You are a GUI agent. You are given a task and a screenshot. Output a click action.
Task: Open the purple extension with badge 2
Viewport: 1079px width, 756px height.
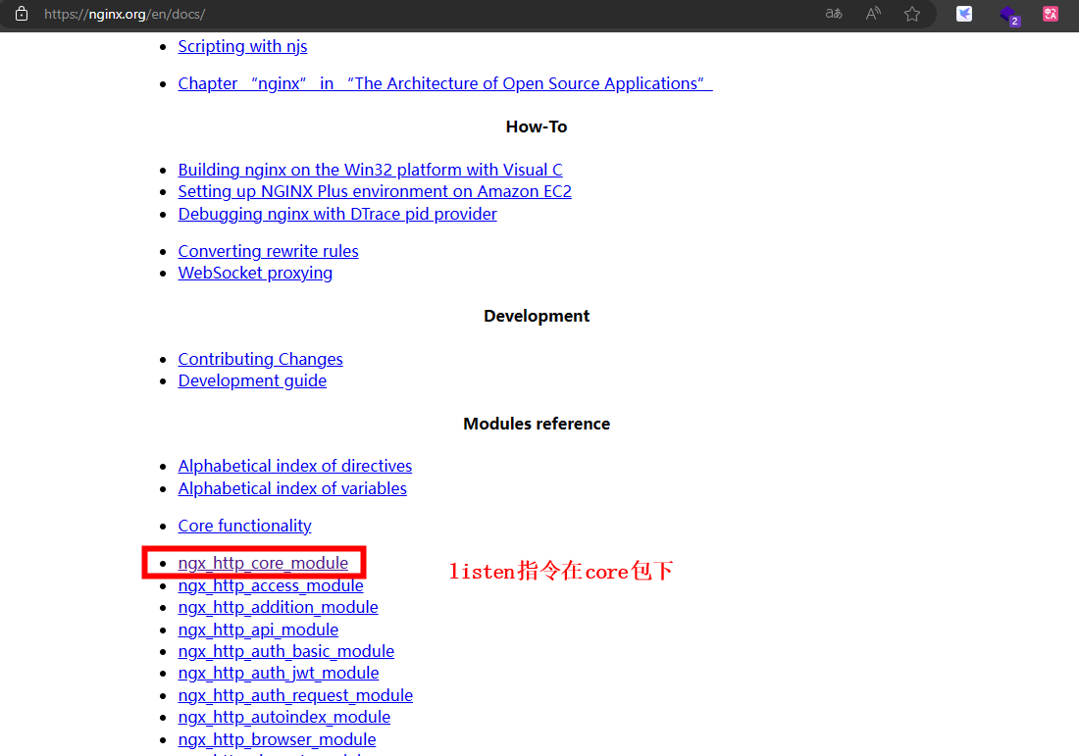tap(1007, 15)
